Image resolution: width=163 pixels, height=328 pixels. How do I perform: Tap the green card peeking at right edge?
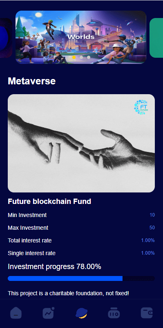(156, 38)
